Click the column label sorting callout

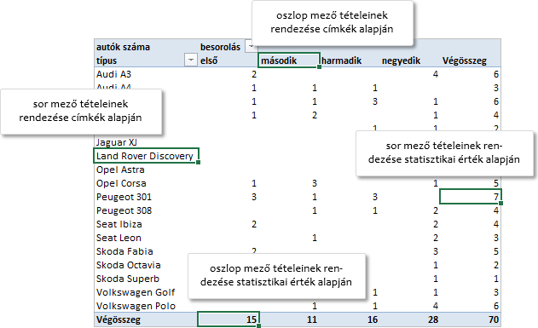[333, 22]
